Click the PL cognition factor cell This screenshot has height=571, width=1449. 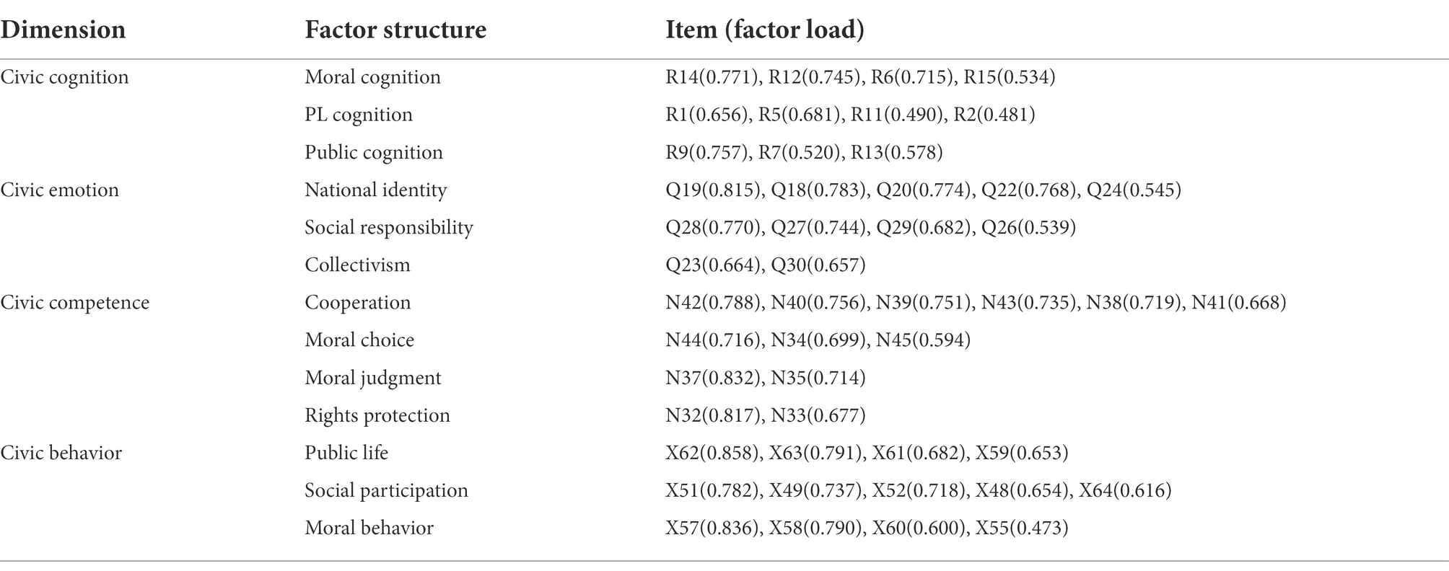click(x=359, y=115)
